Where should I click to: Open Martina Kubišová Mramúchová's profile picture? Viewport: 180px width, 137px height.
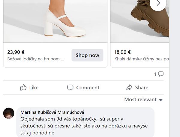(9, 113)
